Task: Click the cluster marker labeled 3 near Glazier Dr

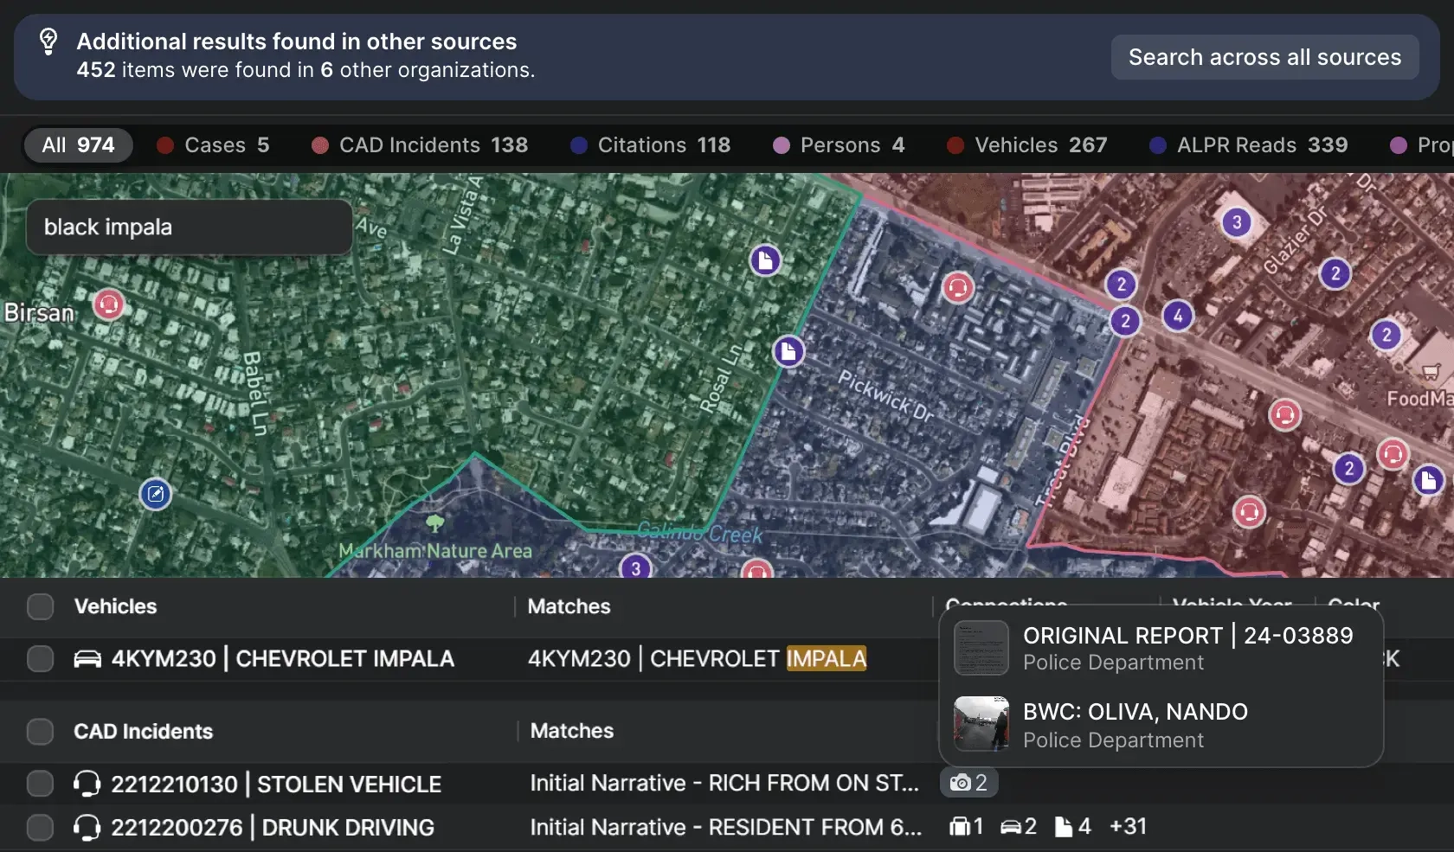Action: click(x=1237, y=222)
